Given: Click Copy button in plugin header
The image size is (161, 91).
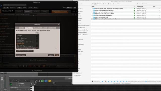Looking at the screenshot, I should tap(19, 8).
